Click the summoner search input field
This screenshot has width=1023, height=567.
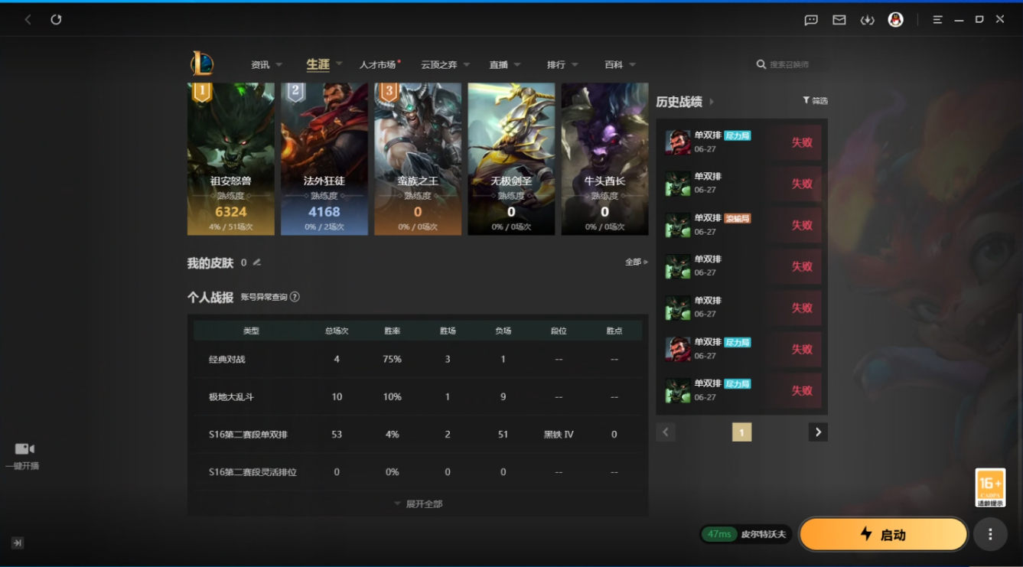pos(792,65)
